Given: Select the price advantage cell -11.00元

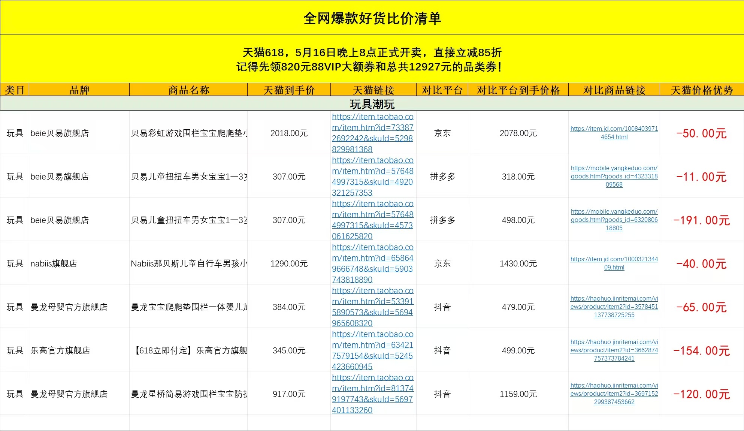Looking at the screenshot, I should click(x=702, y=177).
